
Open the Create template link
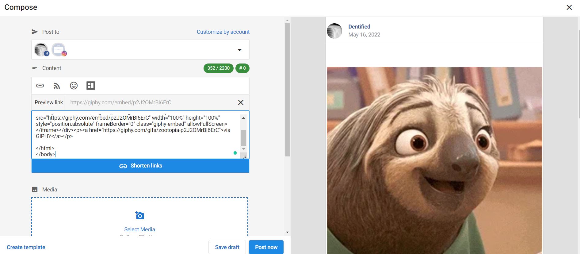click(26, 247)
